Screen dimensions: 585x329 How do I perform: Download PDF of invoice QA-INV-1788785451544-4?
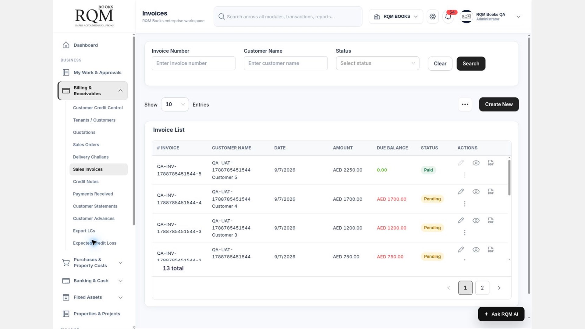tap(491, 192)
